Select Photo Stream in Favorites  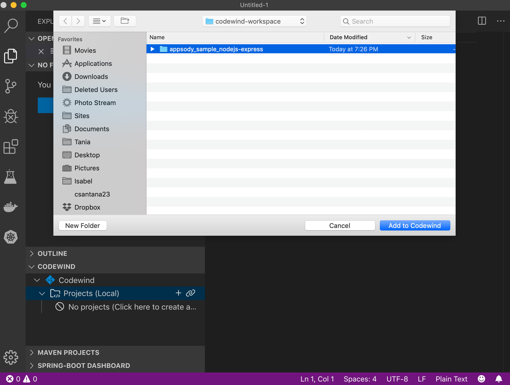pos(95,103)
